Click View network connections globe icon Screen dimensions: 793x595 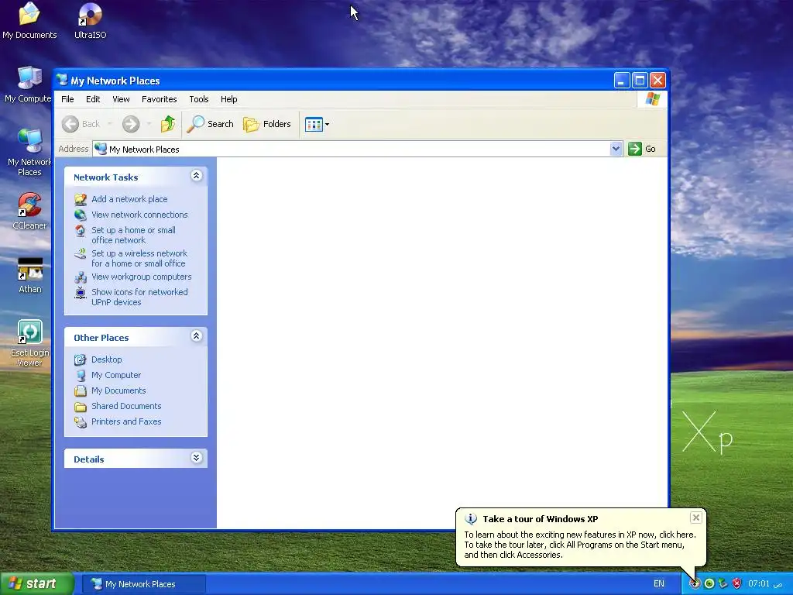point(81,215)
